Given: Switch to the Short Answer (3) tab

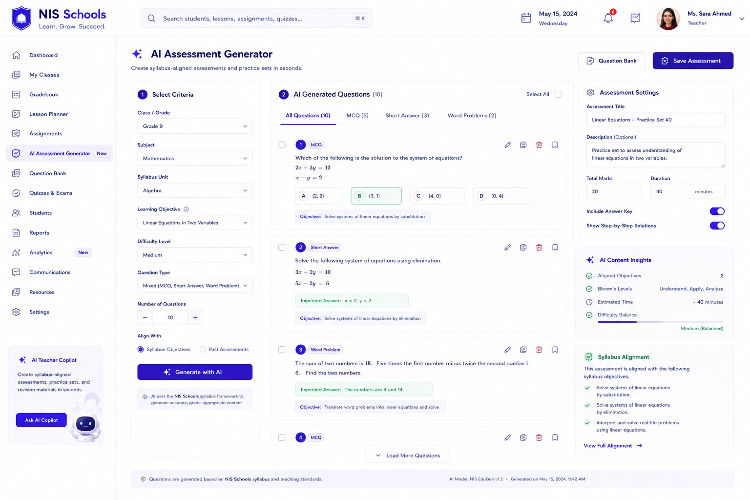Looking at the screenshot, I should tap(407, 116).
